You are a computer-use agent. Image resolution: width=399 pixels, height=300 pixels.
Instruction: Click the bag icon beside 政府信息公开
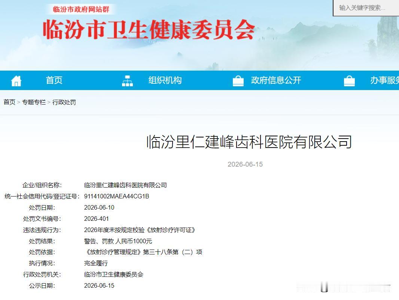pos(238,81)
